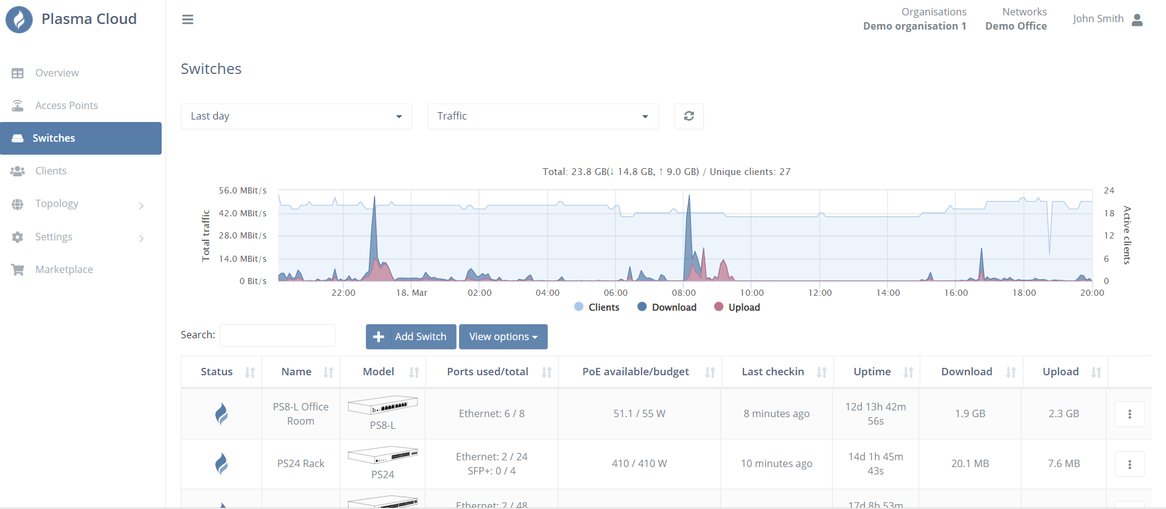The height and width of the screenshot is (509, 1166).
Task: Toggle Download series in chart legend
Action: pyautogui.click(x=667, y=307)
